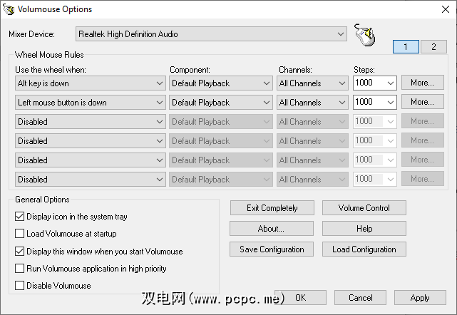Click the Apply button

coord(420,298)
